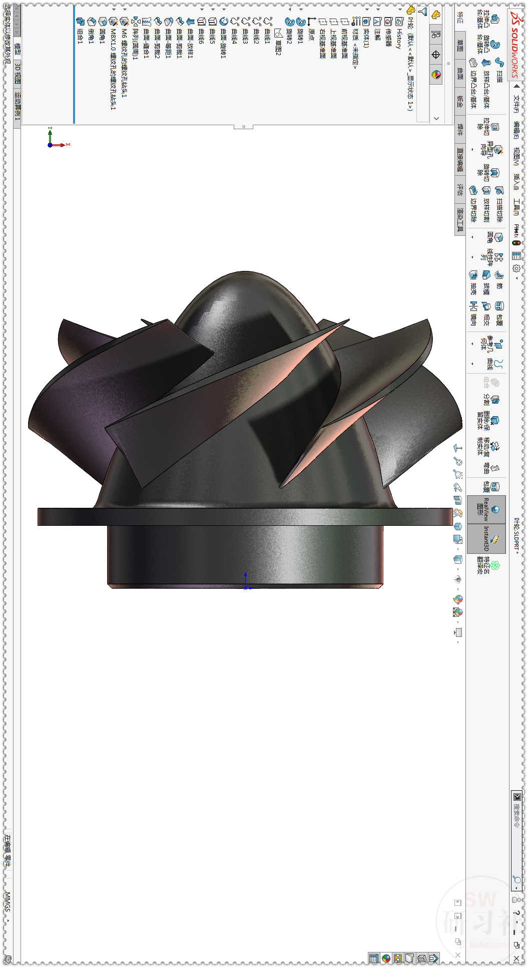528x968 pixels.
Task: Open the 文件(F) file menu
Action: [x=516, y=105]
